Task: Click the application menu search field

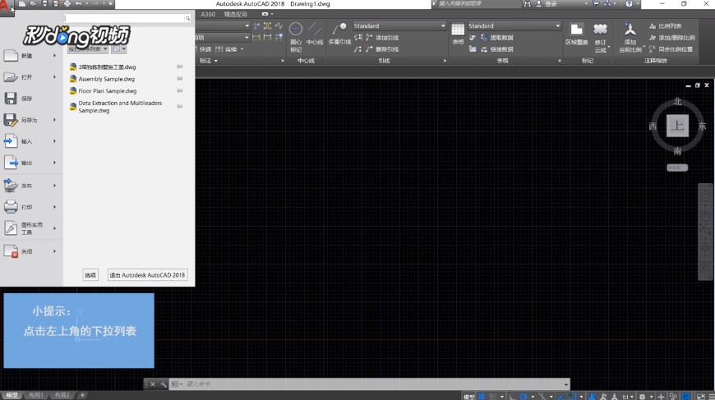Action: pyautogui.click(x=124, y=18)
